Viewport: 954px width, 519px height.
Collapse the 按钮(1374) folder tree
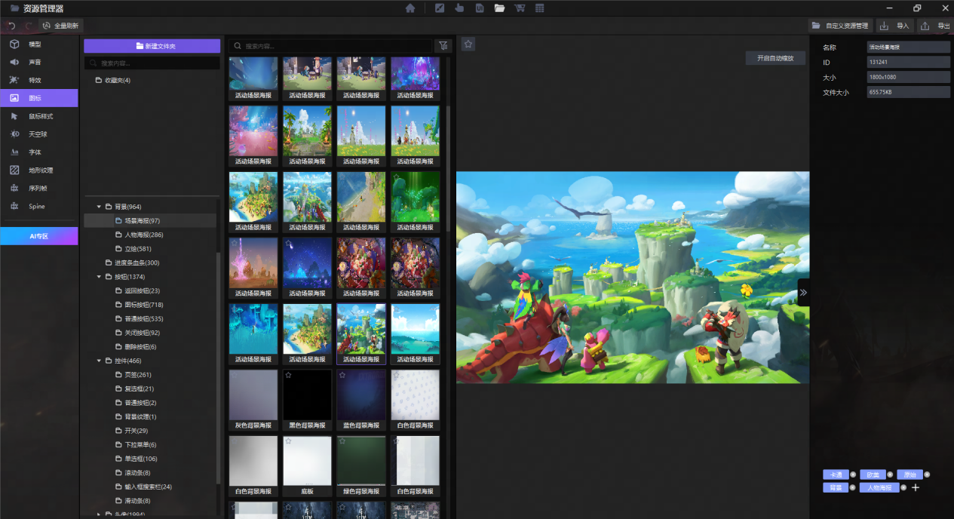(99, 277)
